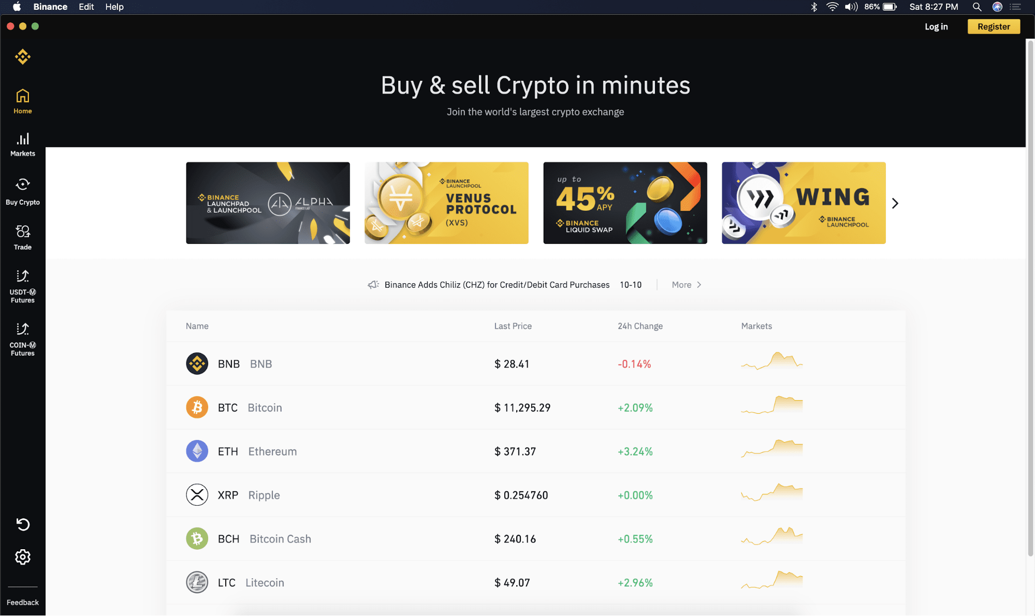The image size is (1035, 616).
Task: Select Edit in the macOS menu bar
Action: click(x=86, y=7)
